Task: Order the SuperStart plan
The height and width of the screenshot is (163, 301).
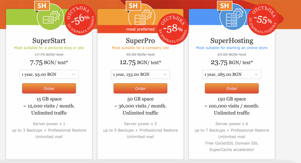Action: (49, 88)
